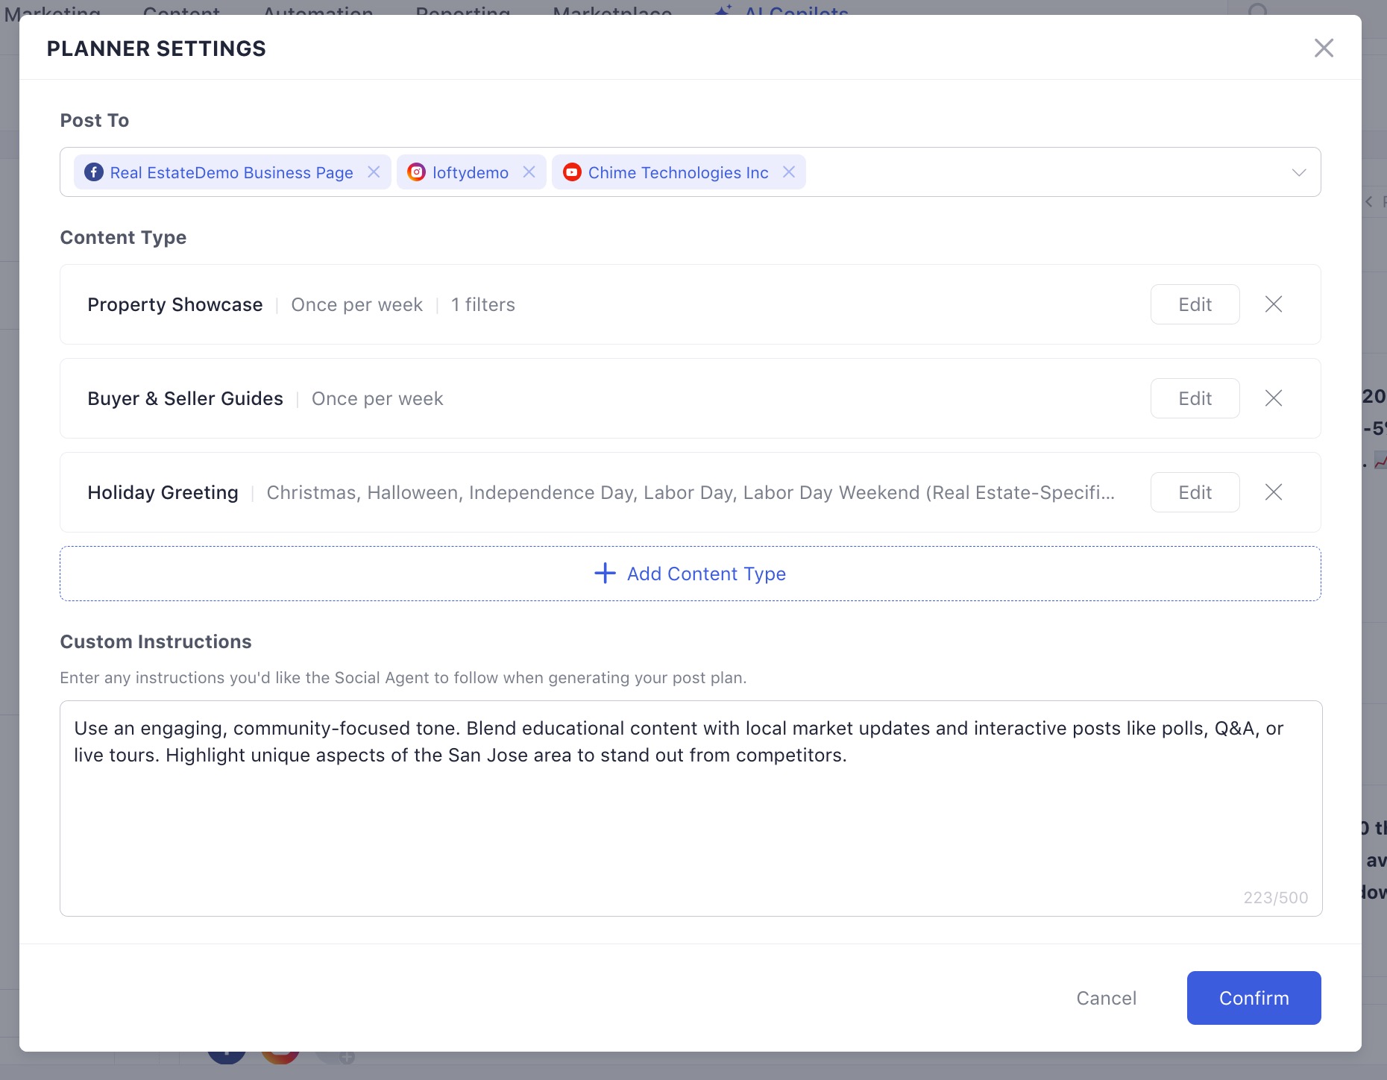The image size is (1387, 1080).
Task: Delete the Buyer & Seller Guides entry
Action: click(1273, 398)
